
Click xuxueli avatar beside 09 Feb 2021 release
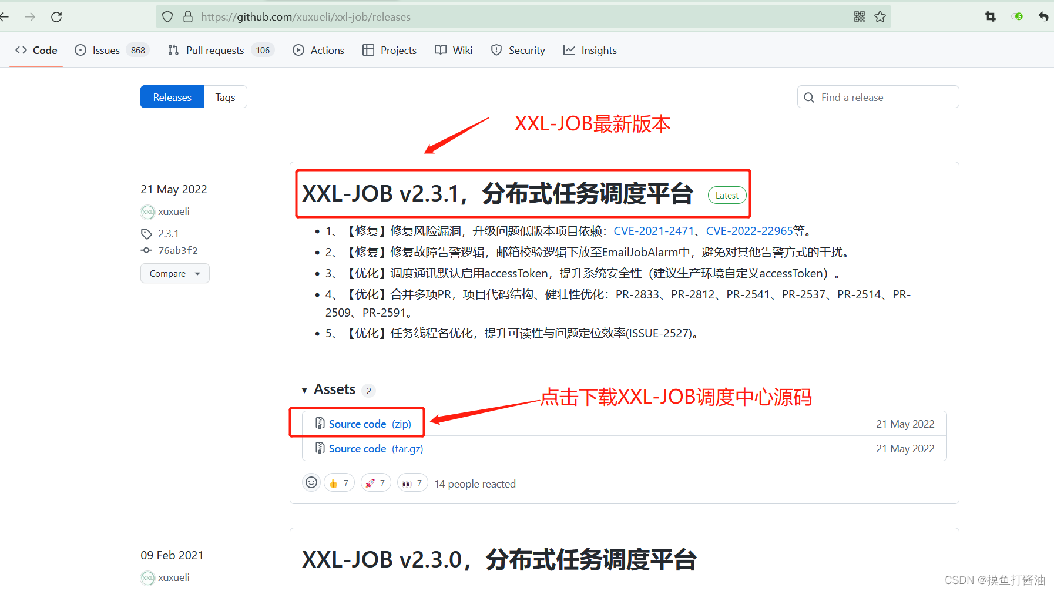pyautogui.click(x=147, y=578)
